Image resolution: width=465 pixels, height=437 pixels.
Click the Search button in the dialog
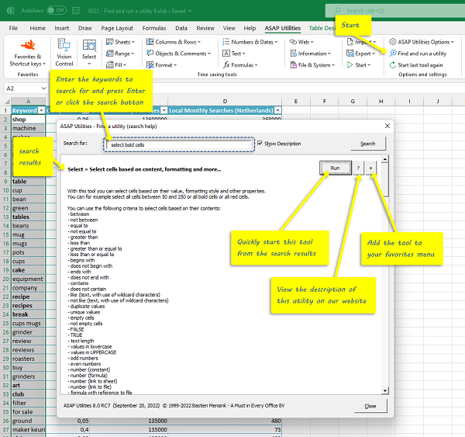[367, 144]
